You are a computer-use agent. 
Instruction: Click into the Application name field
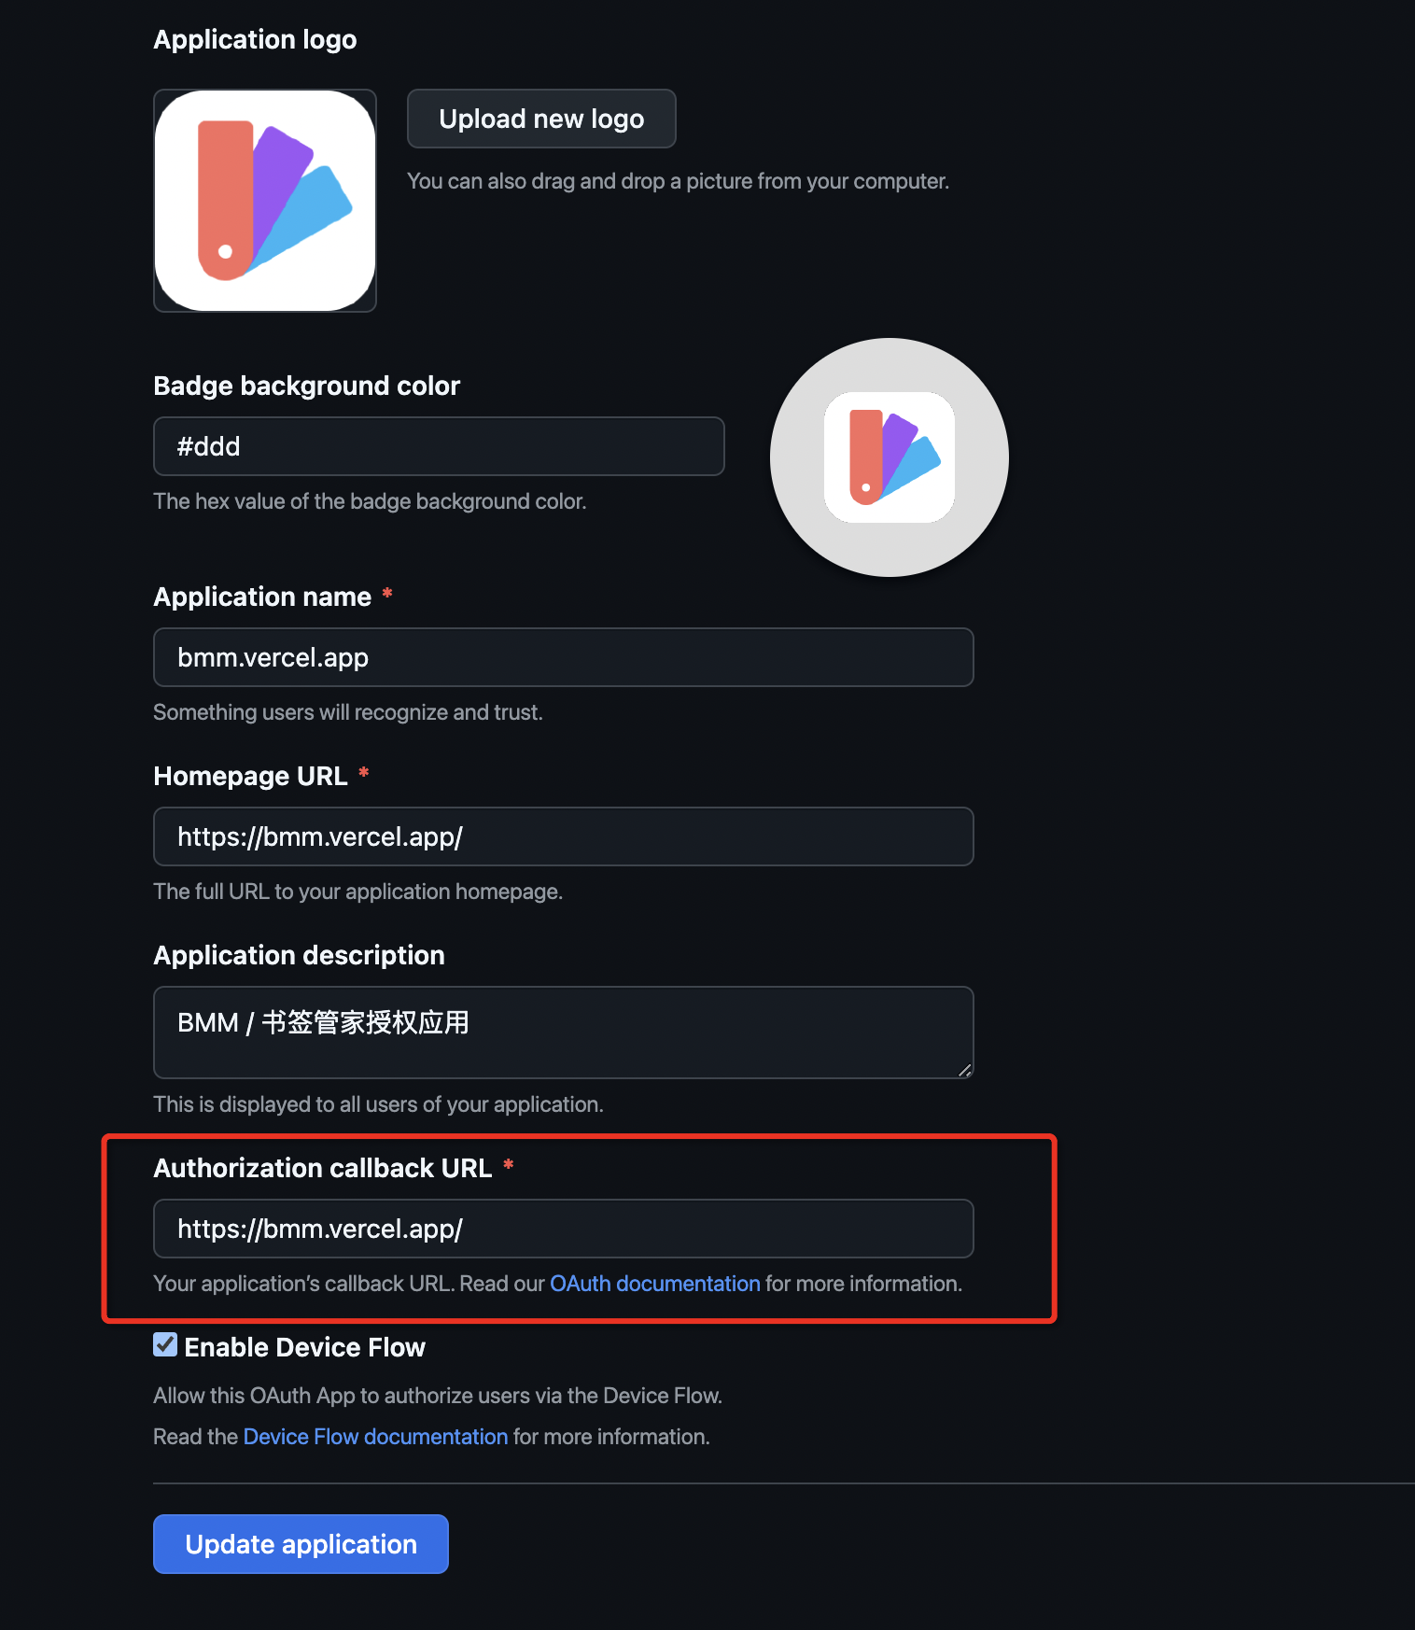point(564,657)
